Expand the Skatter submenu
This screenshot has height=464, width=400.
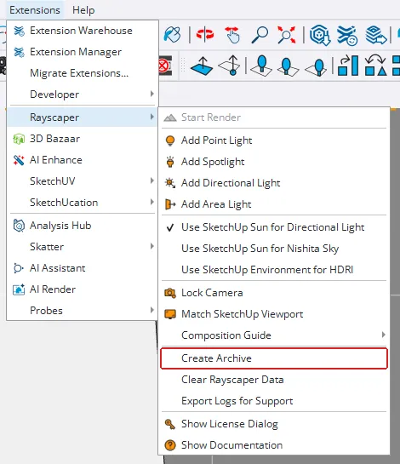pos(83,247)
